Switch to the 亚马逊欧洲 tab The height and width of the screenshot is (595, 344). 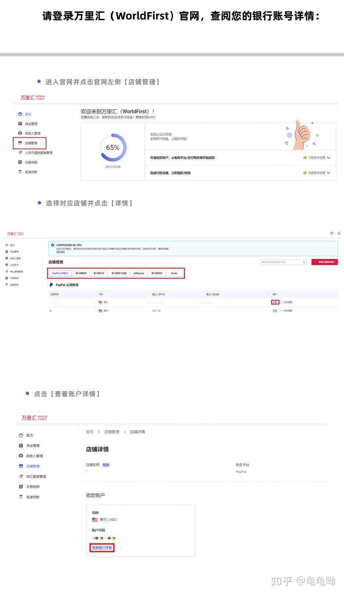81,273
